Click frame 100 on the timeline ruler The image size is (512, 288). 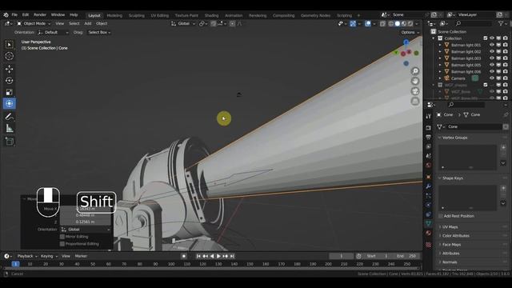(170, 264)
